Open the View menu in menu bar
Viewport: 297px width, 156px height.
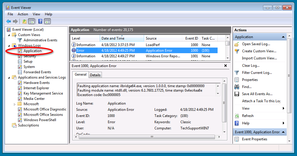pos(36,14)
